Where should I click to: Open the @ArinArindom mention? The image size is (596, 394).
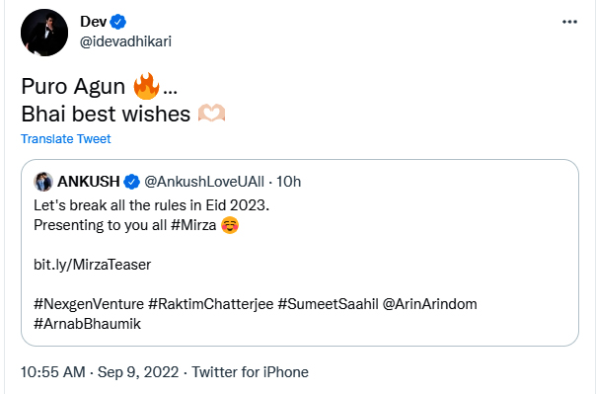[x=429, y=304]
